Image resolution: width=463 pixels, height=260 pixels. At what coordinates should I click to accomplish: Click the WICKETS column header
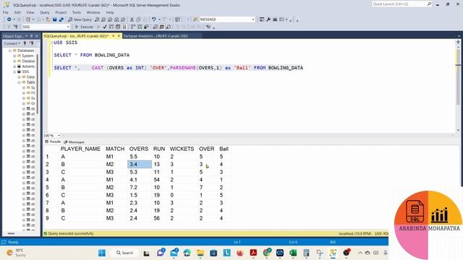click(x=182, y=149)
